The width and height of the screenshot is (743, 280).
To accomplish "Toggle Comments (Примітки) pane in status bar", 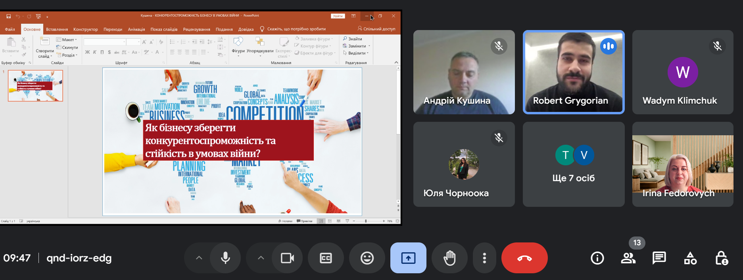I will click(304, 221).
